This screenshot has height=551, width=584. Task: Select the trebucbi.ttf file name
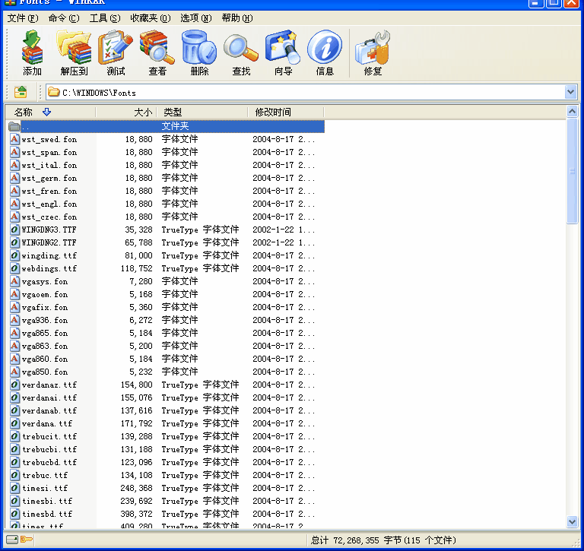[49, 449]
